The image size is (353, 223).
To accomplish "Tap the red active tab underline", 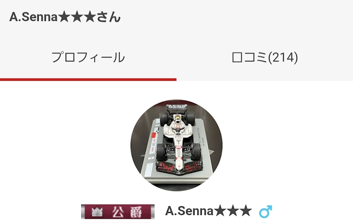I will [88, 79].
